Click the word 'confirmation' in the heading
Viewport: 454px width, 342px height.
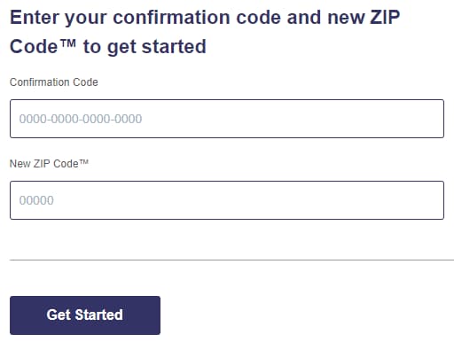(171, 17)
